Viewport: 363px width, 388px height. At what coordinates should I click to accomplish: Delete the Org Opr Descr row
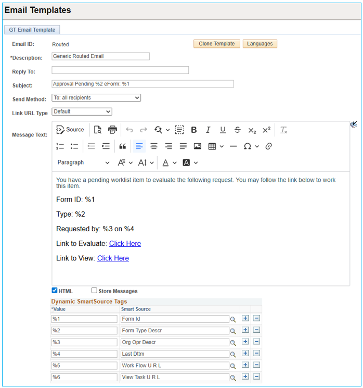pos(256,342)
